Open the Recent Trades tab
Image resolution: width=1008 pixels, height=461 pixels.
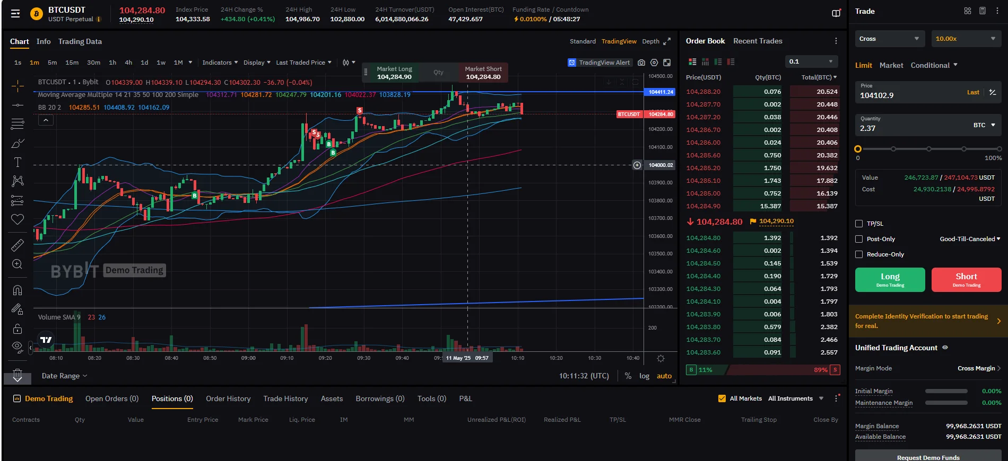click(x=758, y=41)
